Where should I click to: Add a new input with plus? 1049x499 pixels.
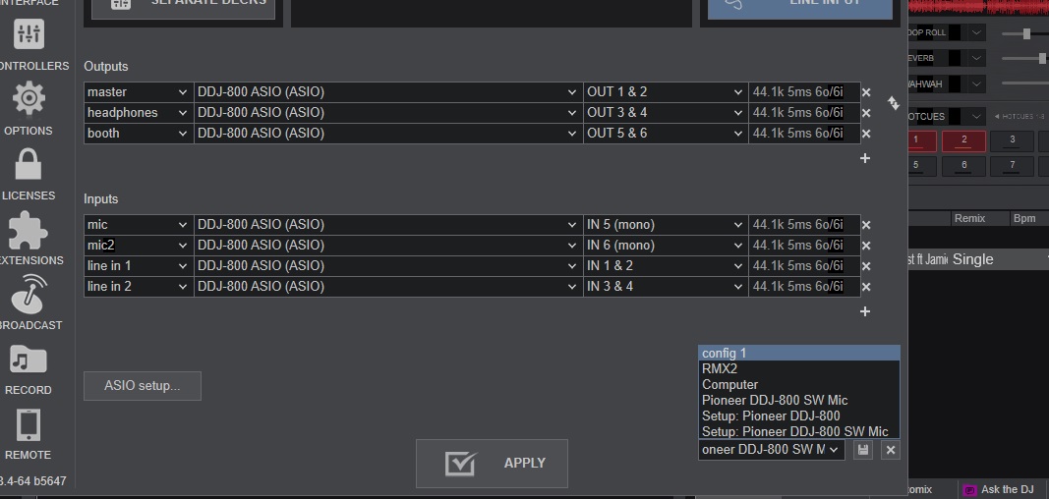(865, 311)
